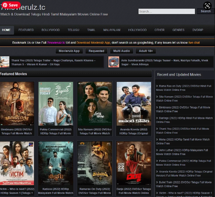Follow the pink 7movierulz.tc link
This screenshot has height=197, width=215.
tap(56, 42)
